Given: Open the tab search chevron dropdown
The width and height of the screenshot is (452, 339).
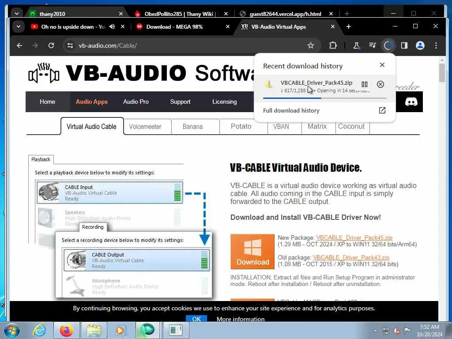Looking at the screenshot, I should tap(19, 26).
